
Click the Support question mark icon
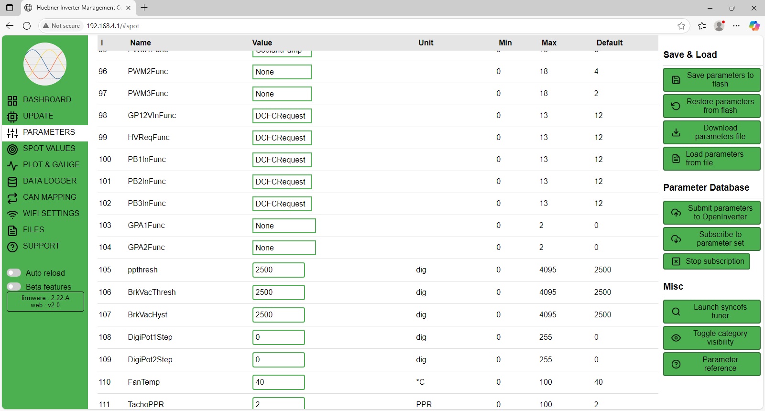(12, 247)
